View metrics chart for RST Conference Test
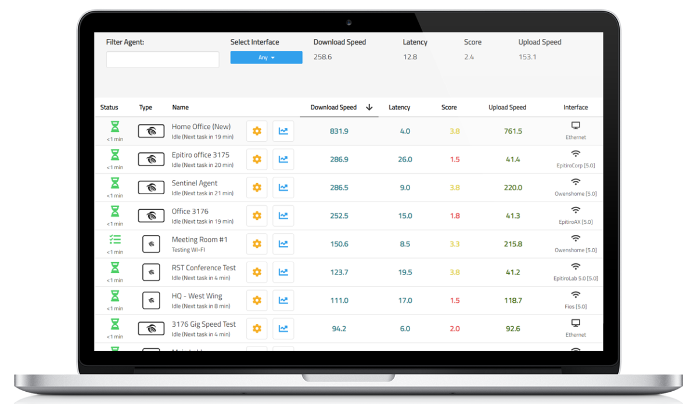The width and height of the screenshot is (697, 404). coord(283,272)
